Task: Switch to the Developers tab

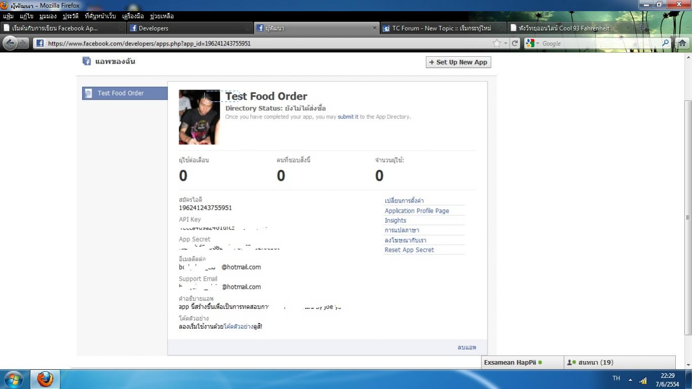Action: [190, 28]
